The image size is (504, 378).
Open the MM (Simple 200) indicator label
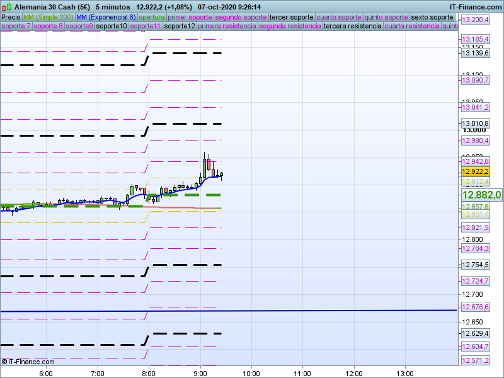pyautogui.click(x=49, y=18)
